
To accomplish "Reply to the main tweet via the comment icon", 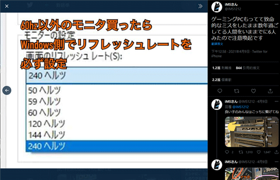I will tap(220, 91).
